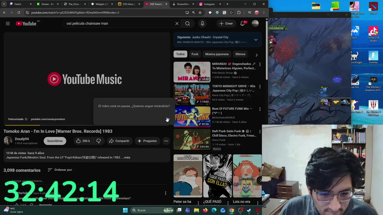Open the Windows Start menu

click(x=125, y=210)
